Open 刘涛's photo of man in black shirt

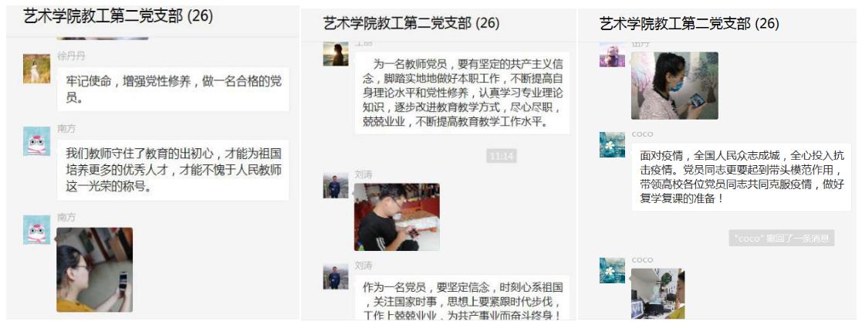click(x=397, y=217)
